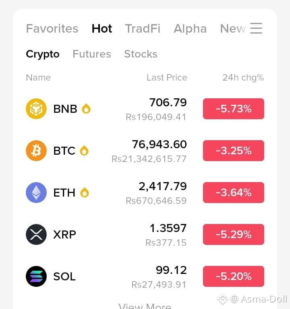Switch to the TradFi tab
The height and width of the screenshot is (309, 290).
[143, 29]
